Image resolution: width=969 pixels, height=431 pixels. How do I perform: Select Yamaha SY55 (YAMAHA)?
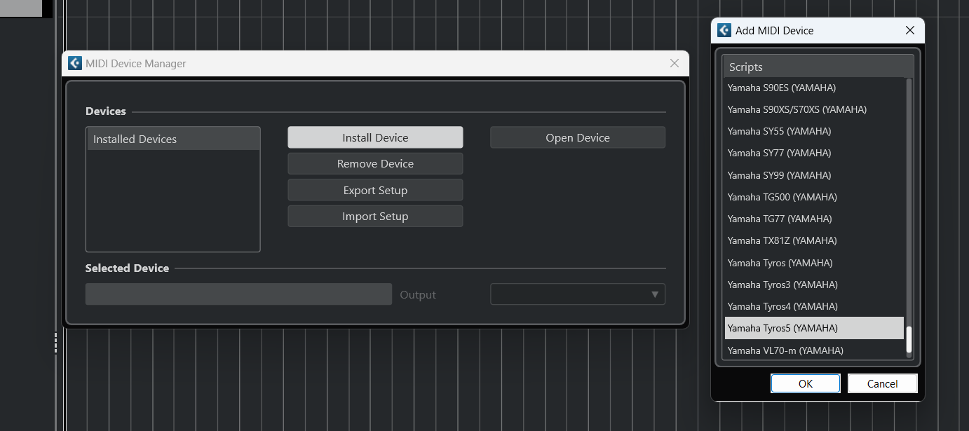coord(814,131)
